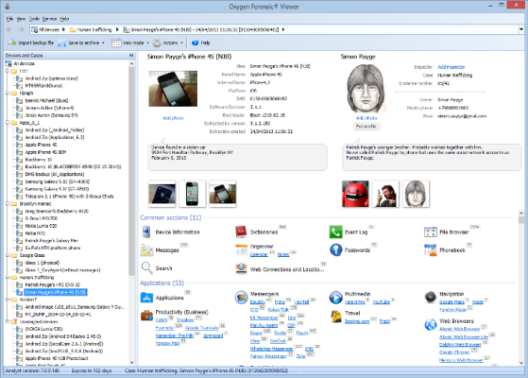Expand breadcrumb arrow after Human trafficking
The height and width of the screenshot is (378, 528).
pos(117,29)
